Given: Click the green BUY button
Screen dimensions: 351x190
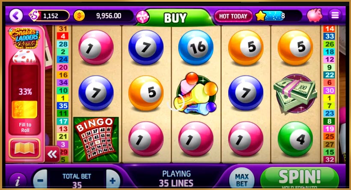Looking at the screenshot, I should point(175,18).
